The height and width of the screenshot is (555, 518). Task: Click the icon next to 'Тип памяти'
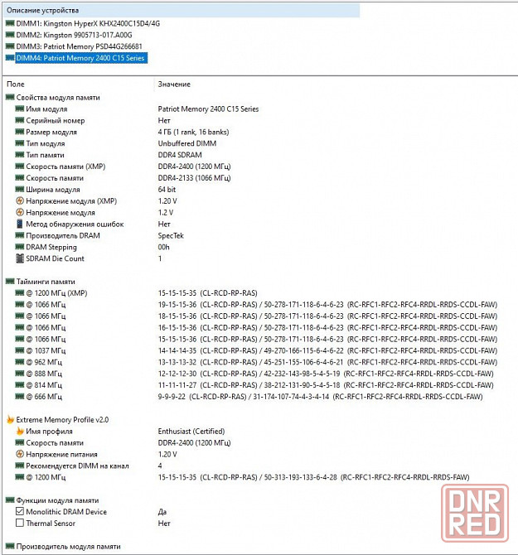19,155
